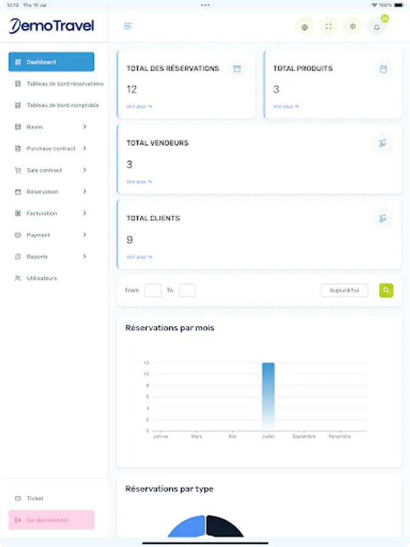Open the Aujourd'hui period dropdown
This screenshot has height=547, width=410.
click(x=344, y=291)
